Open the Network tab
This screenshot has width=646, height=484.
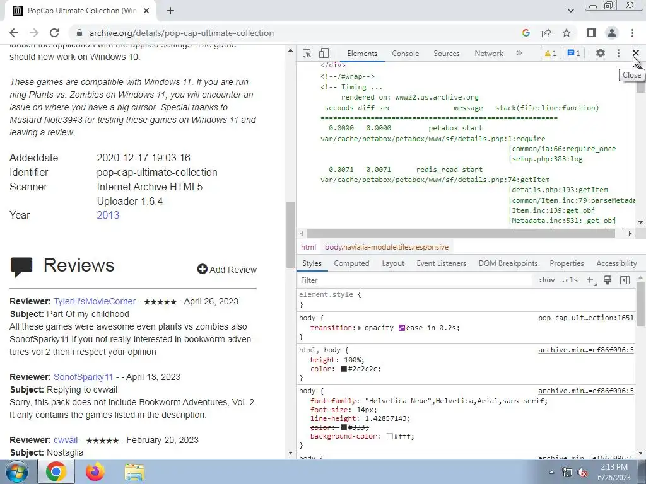point(489,54)
